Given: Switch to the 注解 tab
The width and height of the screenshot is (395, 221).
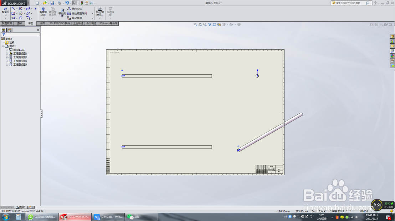Looking at the screenshot, I should tap(19, 23).
